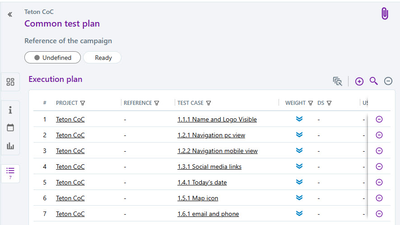Select the Ready status toggle
The height and width of the screenshot is (225, 400).
click(103, 58)
